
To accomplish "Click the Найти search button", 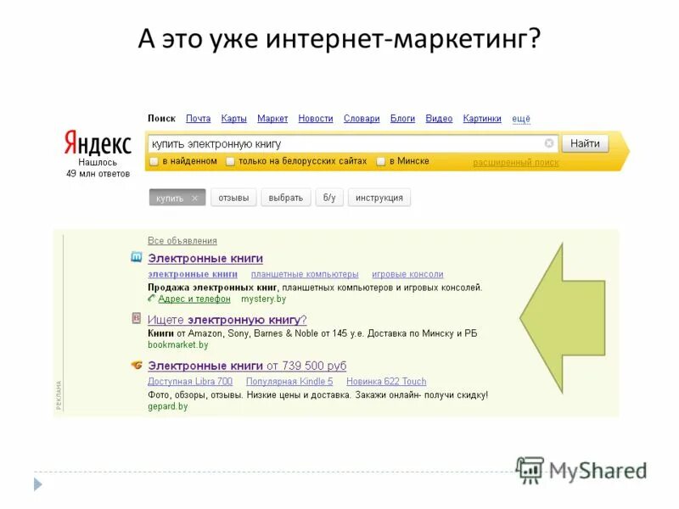I will tap(585, 143).
